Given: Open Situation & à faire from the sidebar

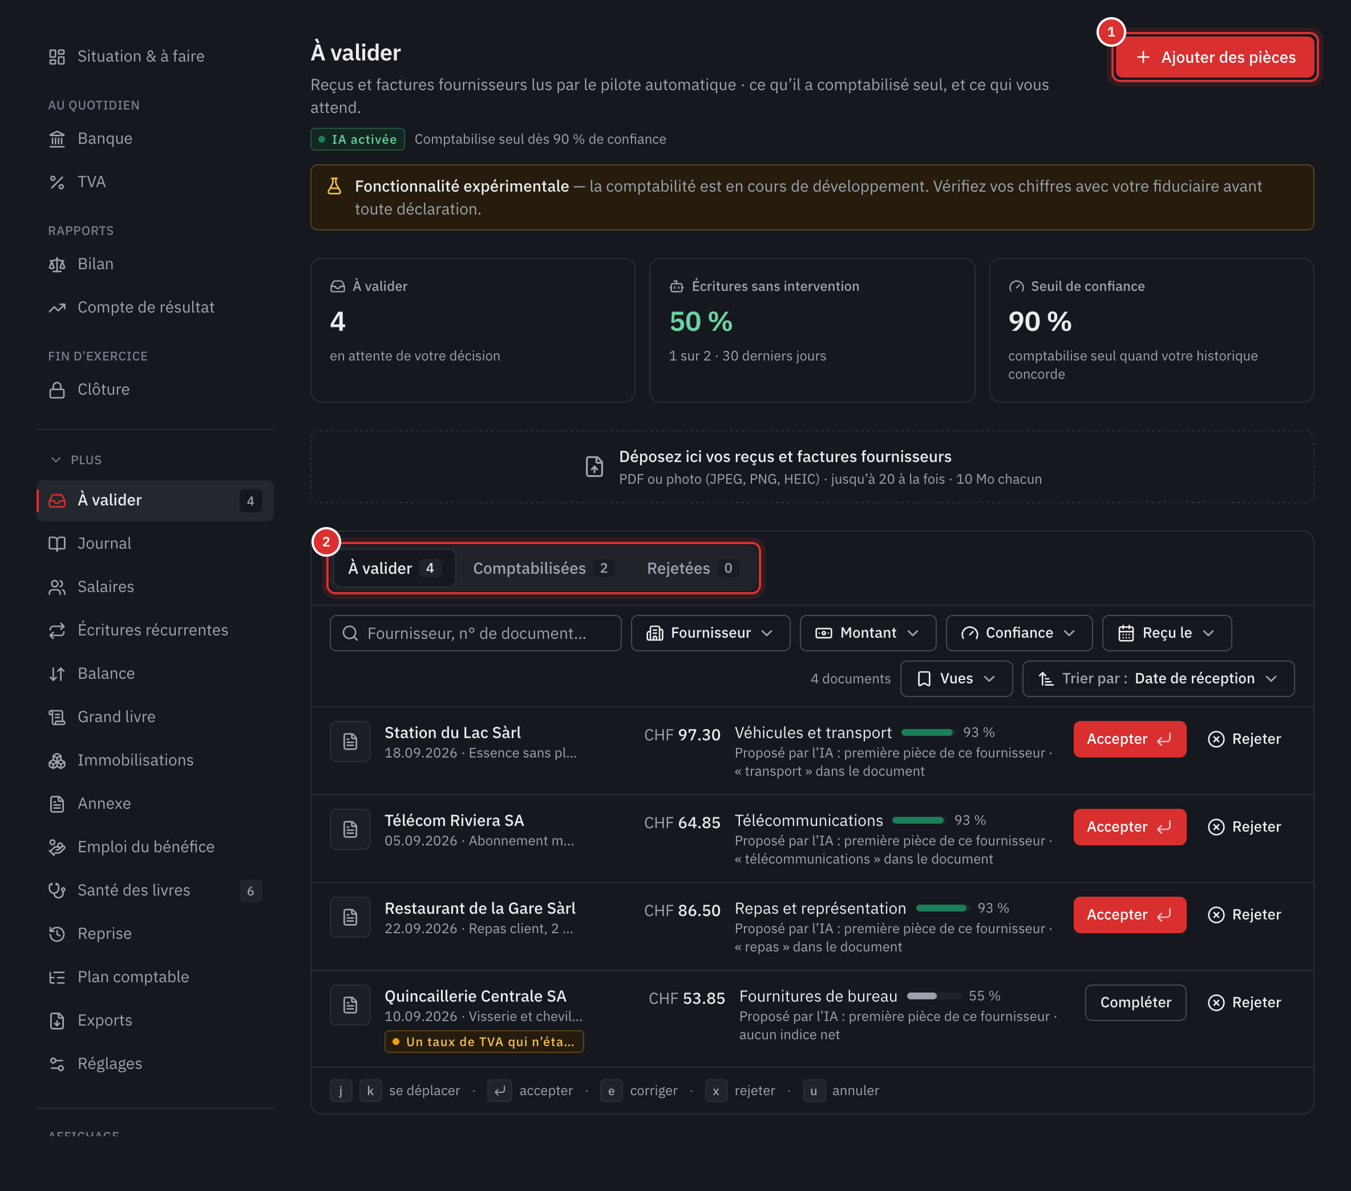Looking at the screenshot, I should tap(155, 56).
